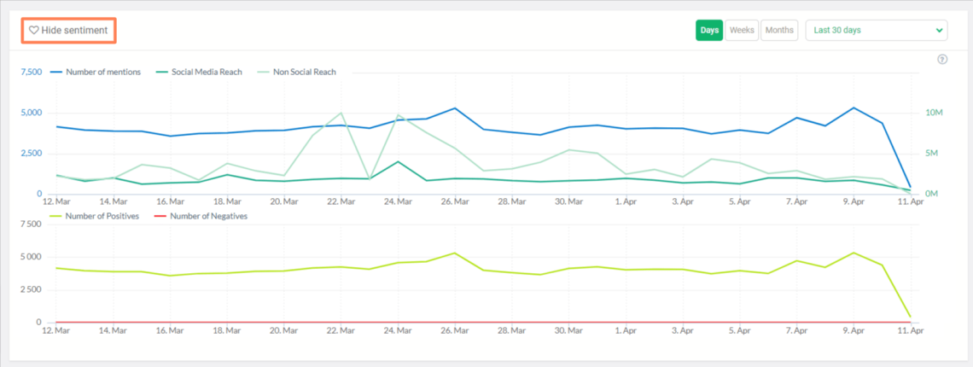Click the 9. Apr peak on positives line
The width and height of the screenshot is (973, 367).
tap(854, 253)
